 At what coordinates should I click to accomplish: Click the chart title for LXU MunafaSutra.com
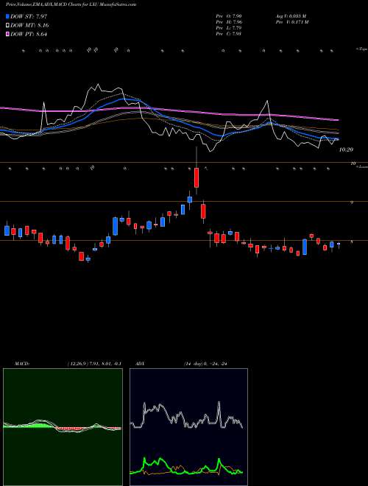tap(71, 4)
